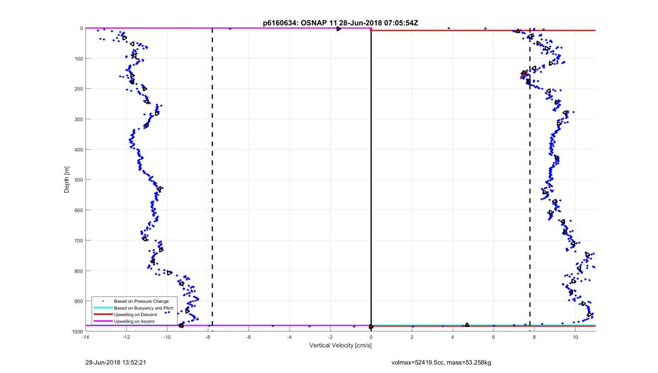The height and width of the screenshot is (373, 658).
Task: Click depth axis tick label '500'
Action: (78, 180)
